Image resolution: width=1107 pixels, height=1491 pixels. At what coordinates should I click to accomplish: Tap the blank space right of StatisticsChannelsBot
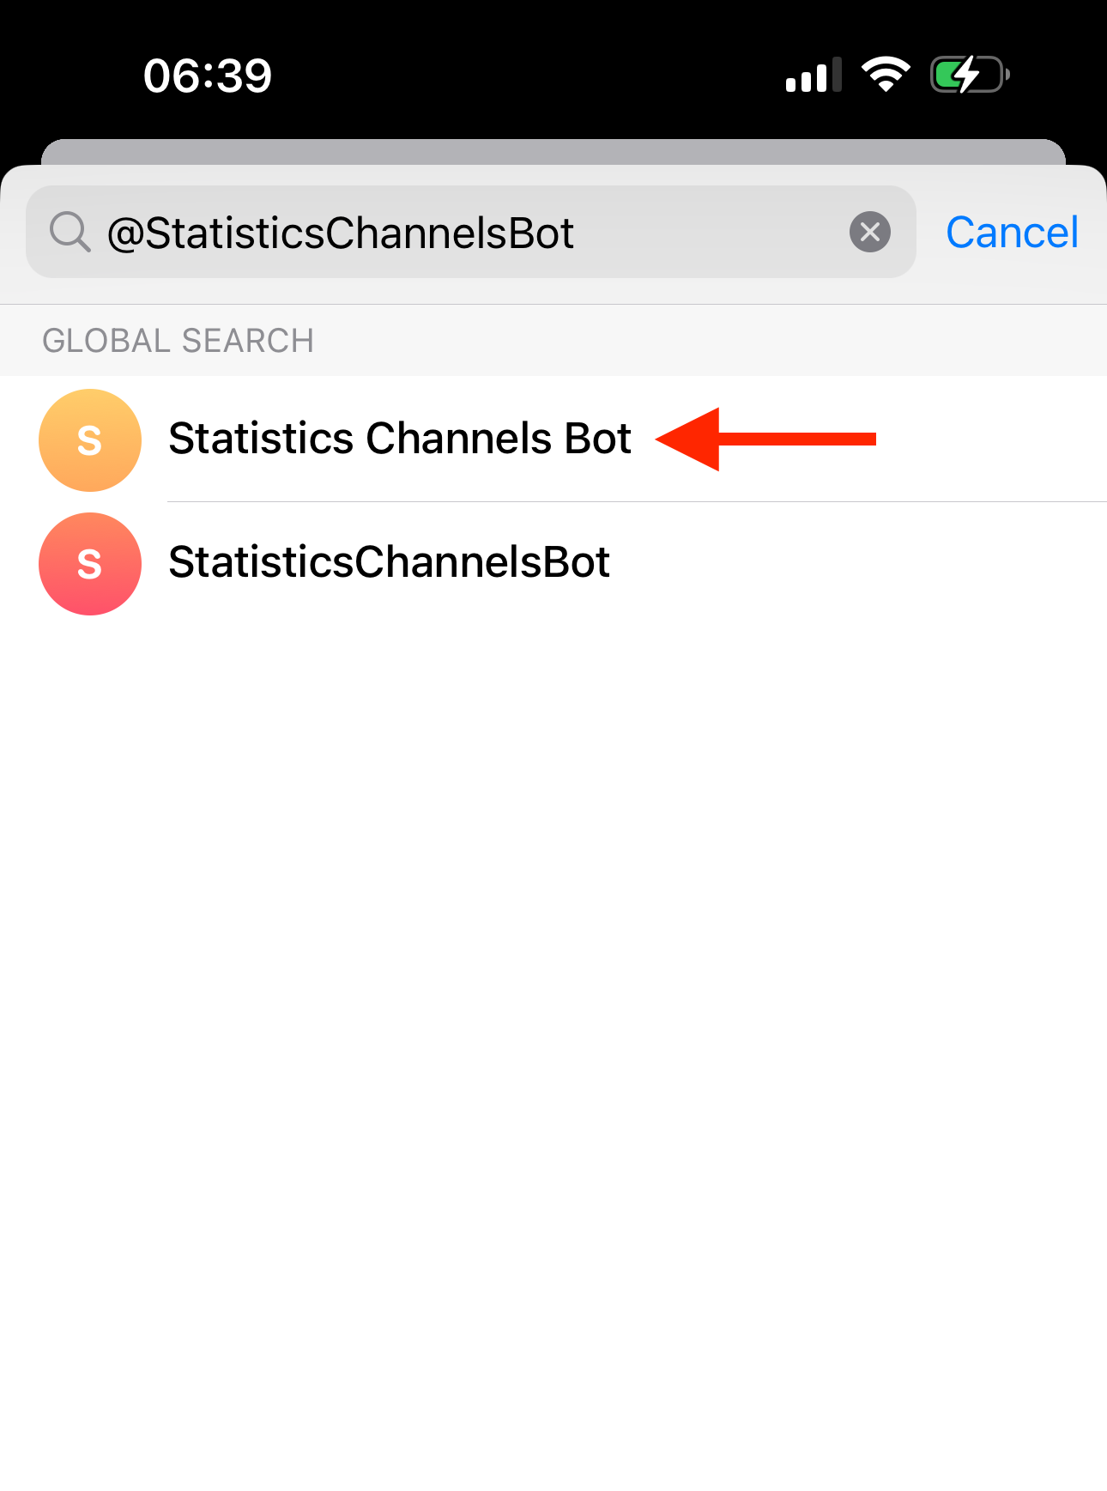(x=858, y=562)
